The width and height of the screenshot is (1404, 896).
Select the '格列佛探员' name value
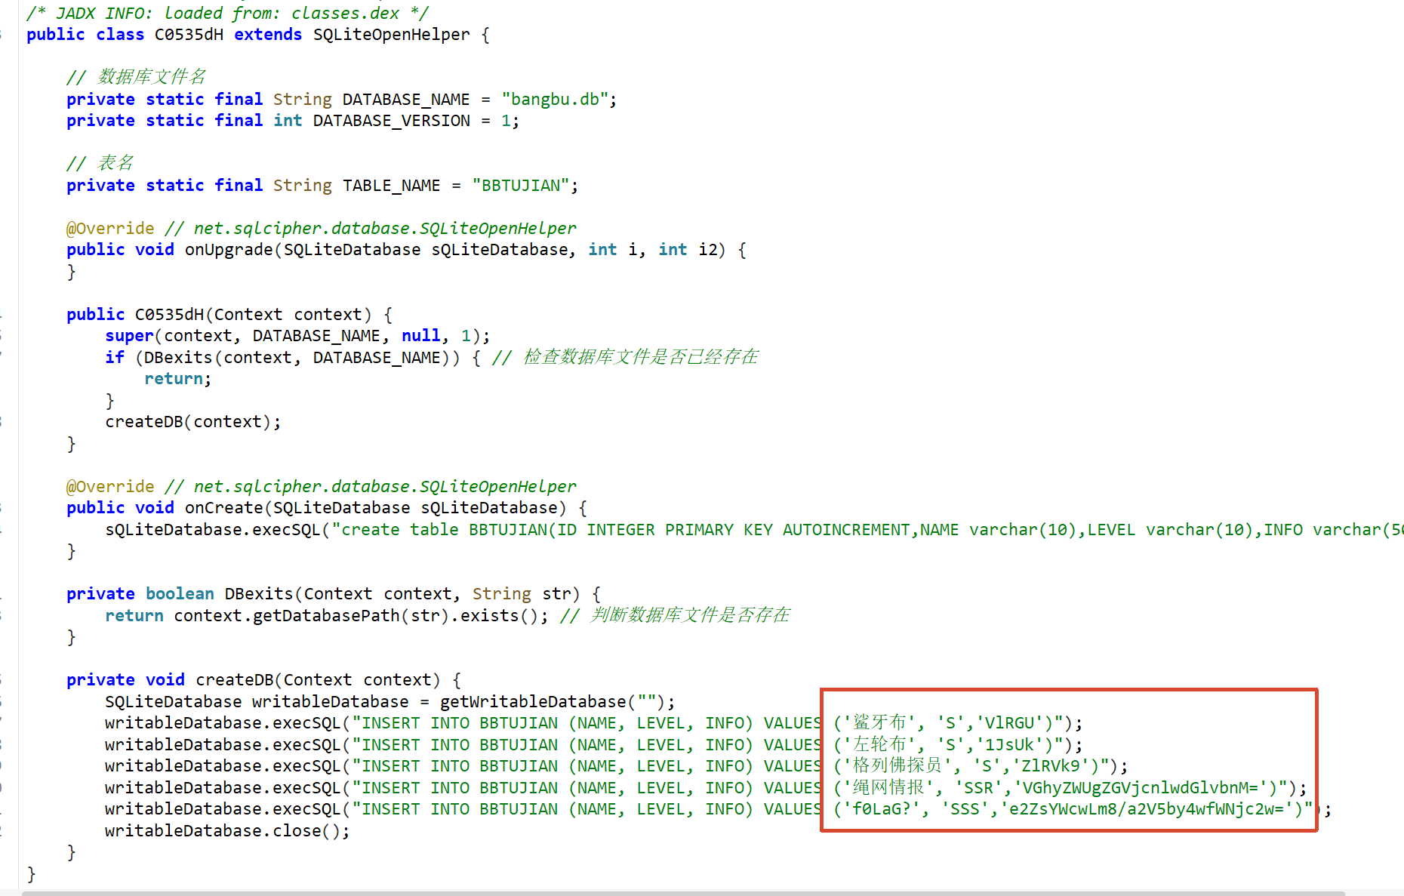(x=897, y=766)
